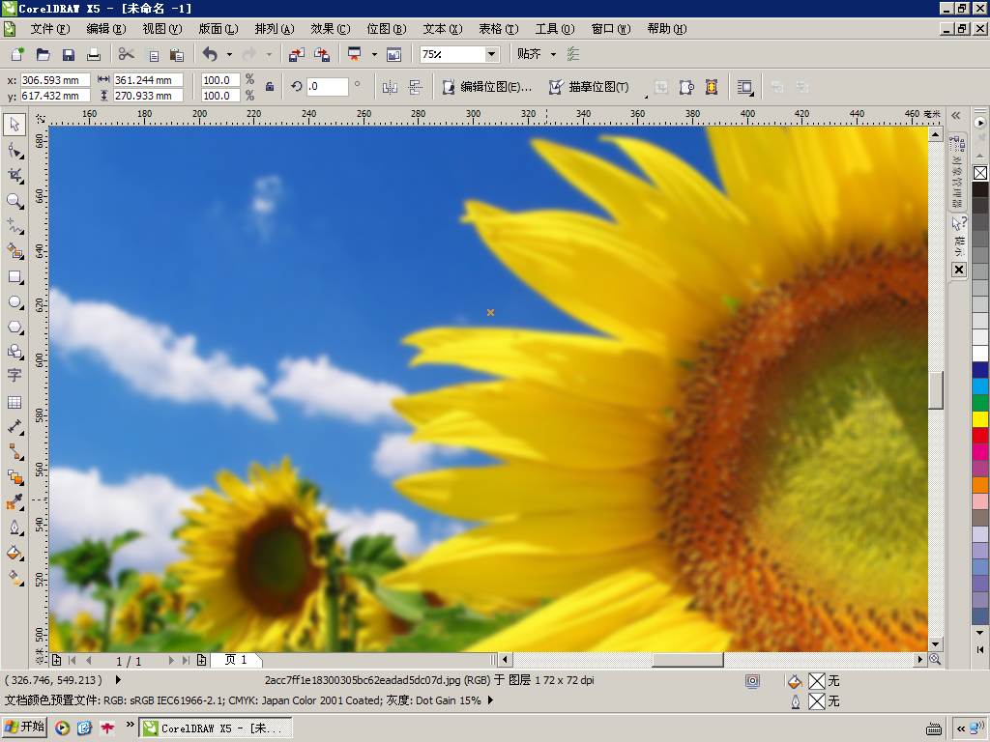Click the CorelDRAW X5 taskbar button

[x=216, y=728]
